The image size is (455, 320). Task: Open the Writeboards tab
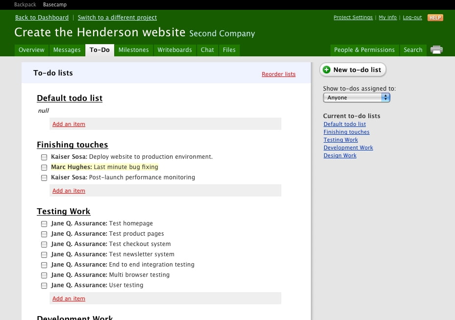coord(175,50)
